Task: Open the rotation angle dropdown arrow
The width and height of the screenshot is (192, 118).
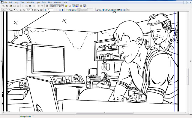Action: click(54, 10)
